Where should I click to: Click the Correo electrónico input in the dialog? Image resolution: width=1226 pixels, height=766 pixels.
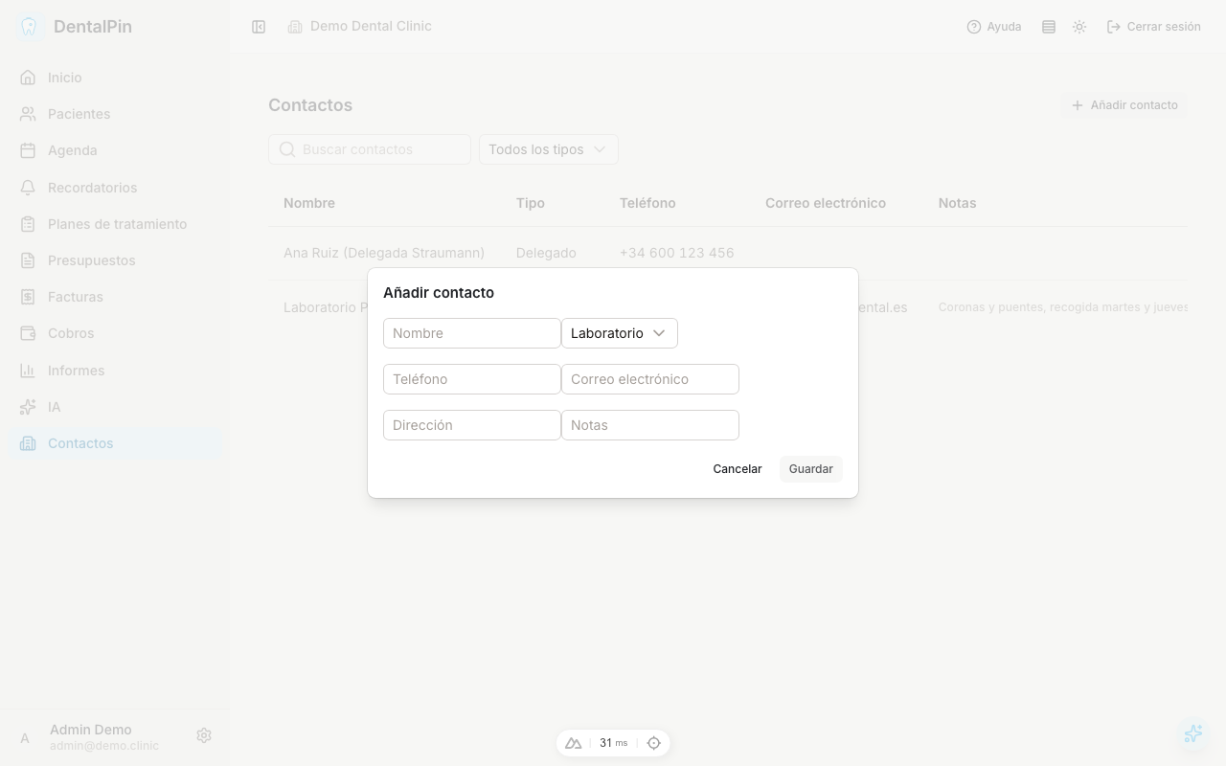(x=650, y=379)
